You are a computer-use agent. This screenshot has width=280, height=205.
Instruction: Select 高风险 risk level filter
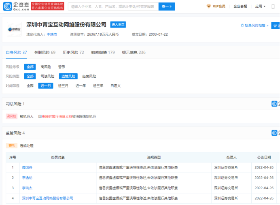tap(46, 67)
